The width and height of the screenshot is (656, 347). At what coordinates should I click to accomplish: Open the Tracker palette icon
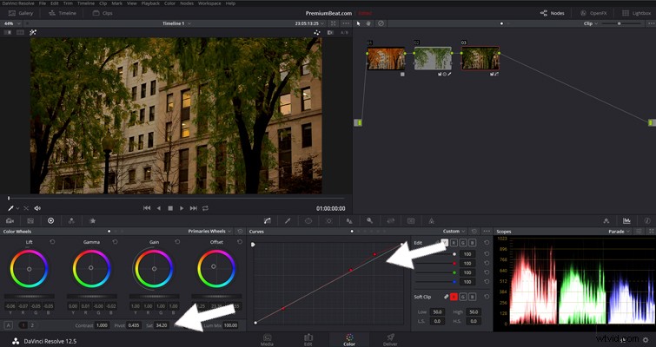328,221
